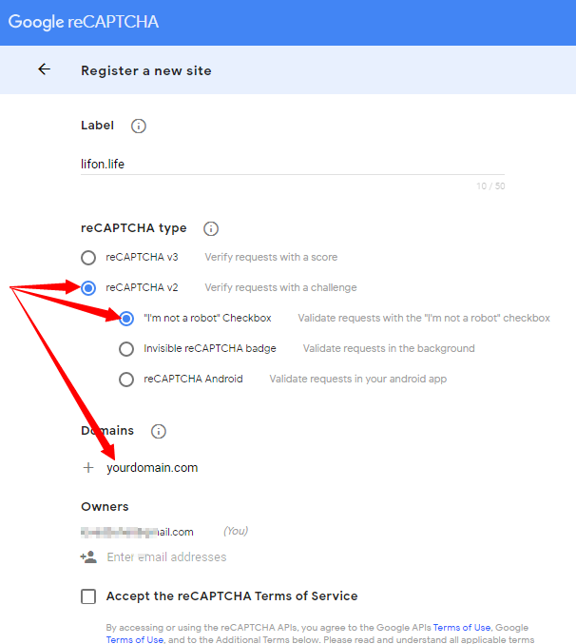Go back with the left arrow icon
The width and height of the screenshot is (576, 644).
coord(45,69)
